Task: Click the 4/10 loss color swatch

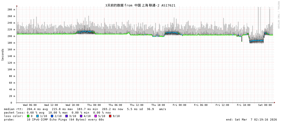Action: coord(81,116)
